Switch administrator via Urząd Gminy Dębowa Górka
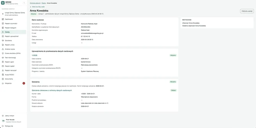The width and height of the screenshot is (256, 128). point(13,14)
